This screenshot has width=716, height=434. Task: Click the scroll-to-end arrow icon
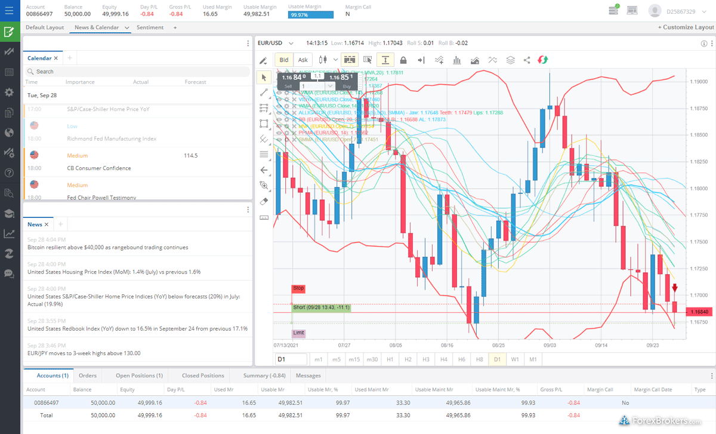tap(421, 60)
